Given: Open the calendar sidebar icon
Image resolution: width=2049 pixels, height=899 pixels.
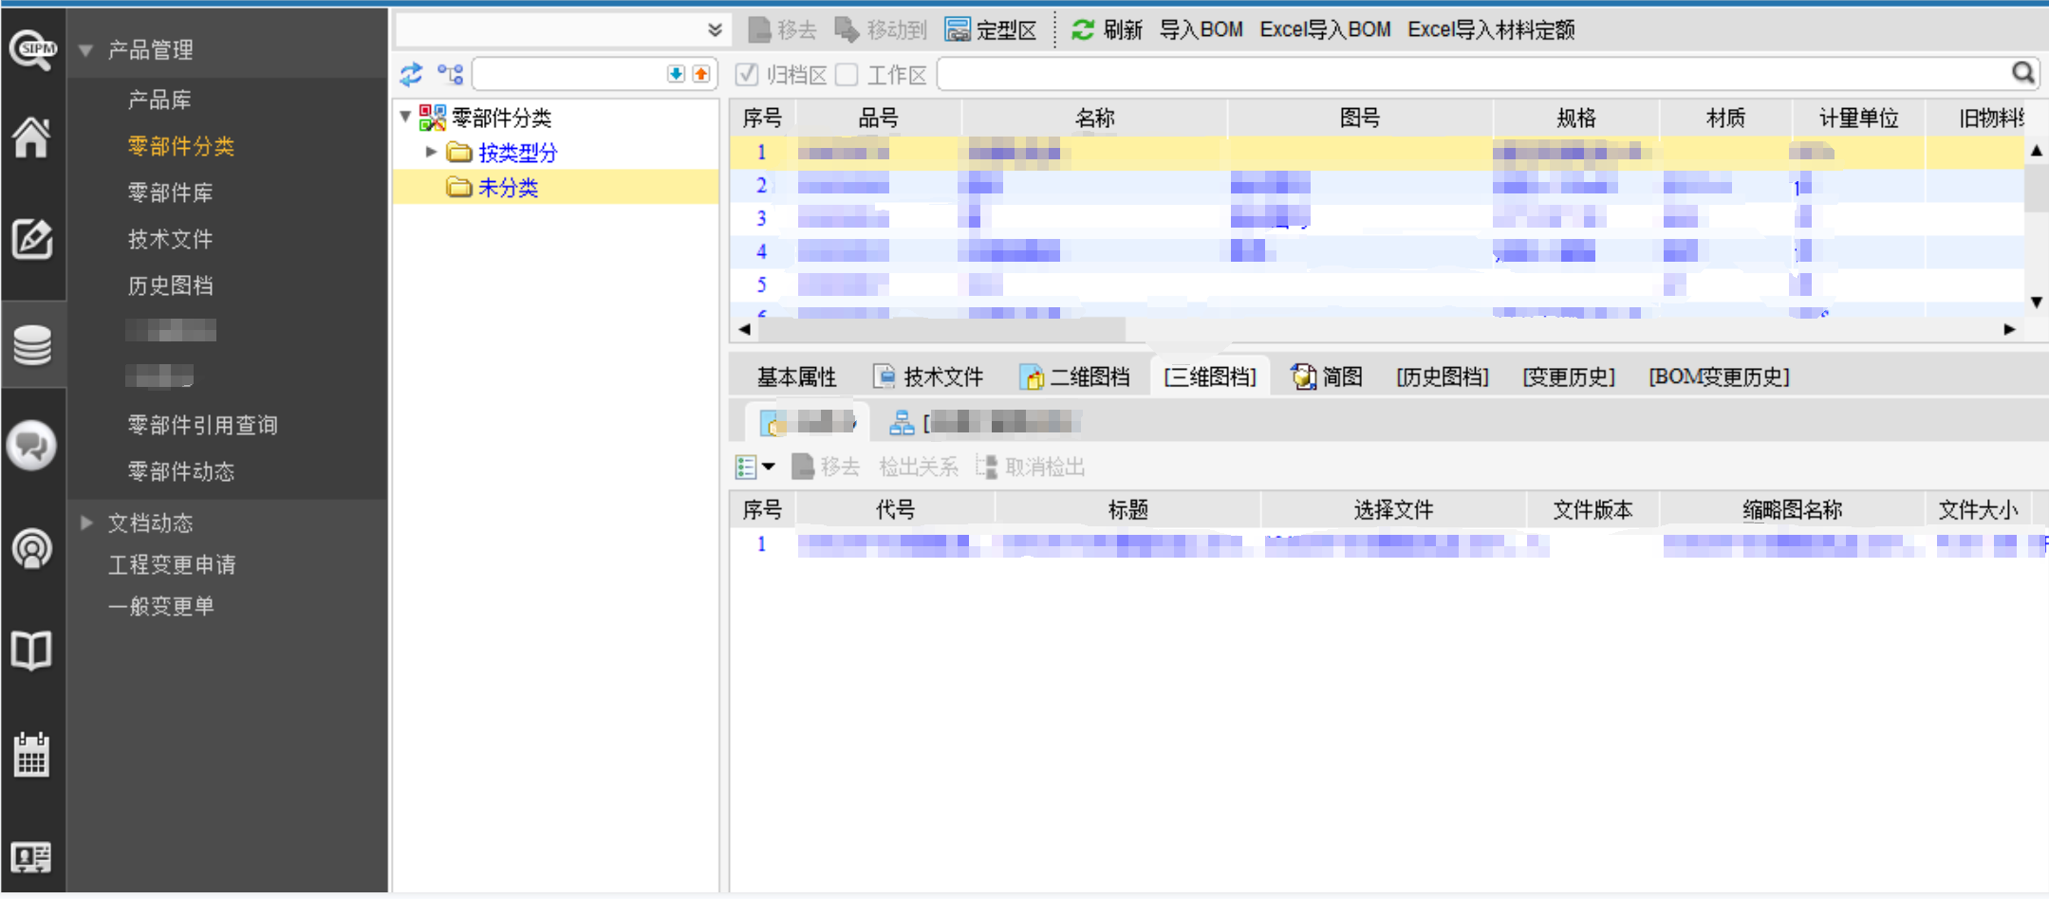Looking at the screenshot, I should click(x=31, y=755).
